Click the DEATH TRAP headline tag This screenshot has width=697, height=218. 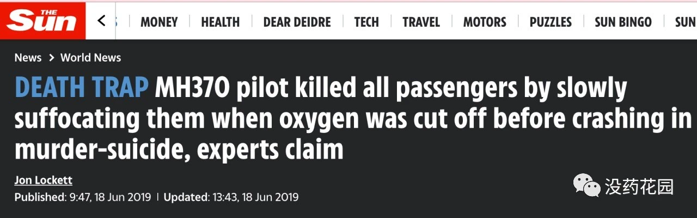click(x=82, y=88)
